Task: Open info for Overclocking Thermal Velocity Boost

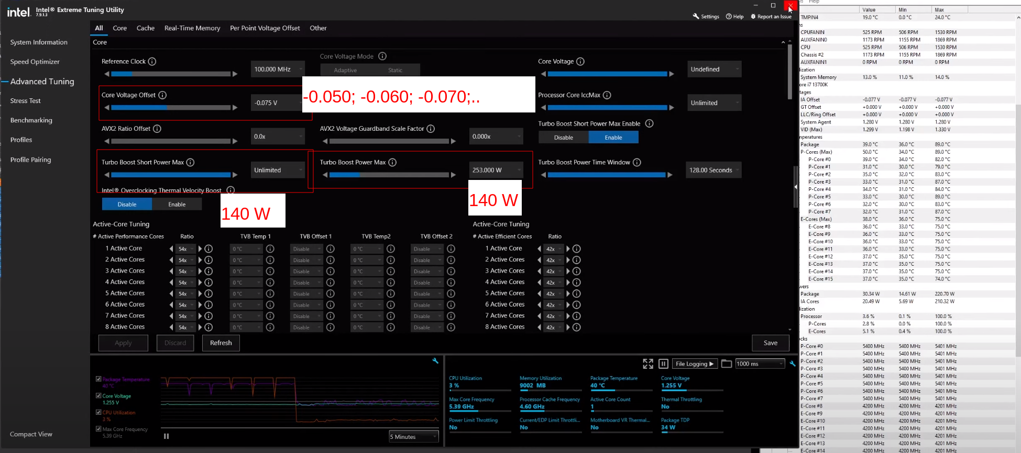Action: 230,190
